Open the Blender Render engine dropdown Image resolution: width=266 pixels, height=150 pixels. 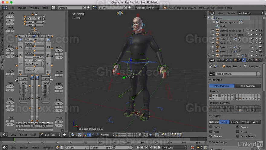[x=147, y=8]
